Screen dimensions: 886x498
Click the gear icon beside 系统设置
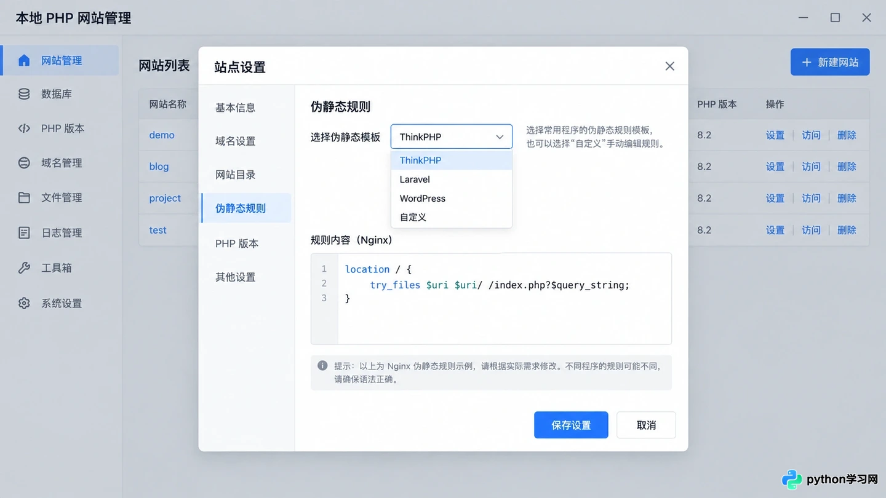(x=24, y=303)
